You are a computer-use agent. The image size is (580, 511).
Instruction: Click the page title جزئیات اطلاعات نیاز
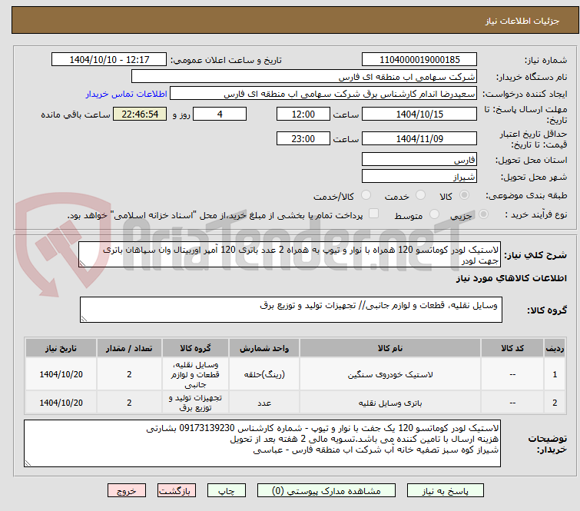[522, 21]
